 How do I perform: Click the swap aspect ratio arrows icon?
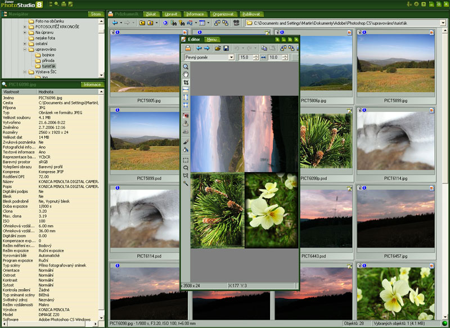pos(263,57)
